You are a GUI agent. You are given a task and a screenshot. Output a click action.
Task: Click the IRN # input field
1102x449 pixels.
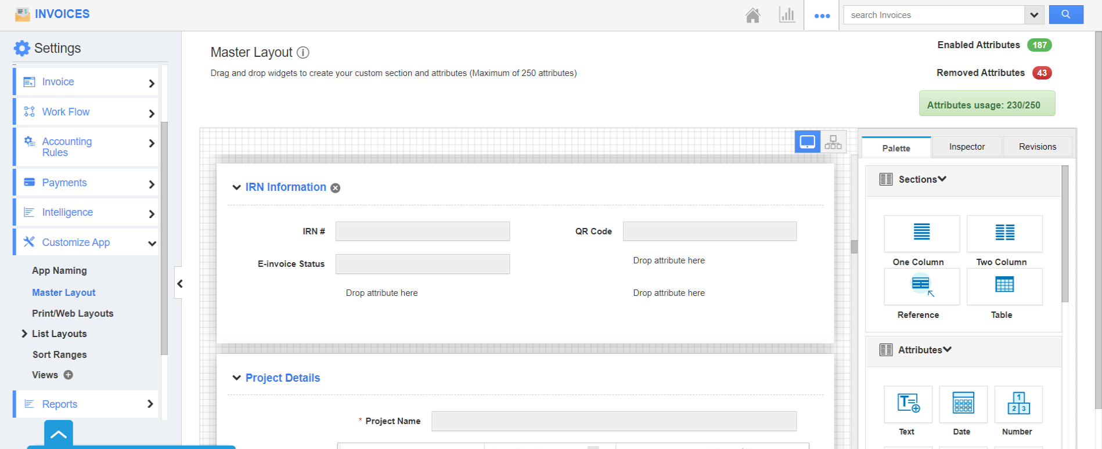point(422,231)
